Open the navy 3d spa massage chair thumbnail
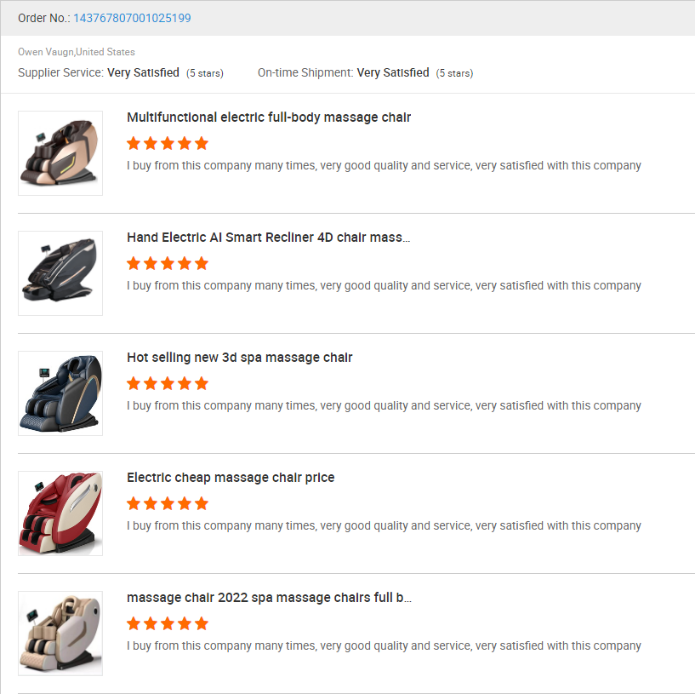 60,393
